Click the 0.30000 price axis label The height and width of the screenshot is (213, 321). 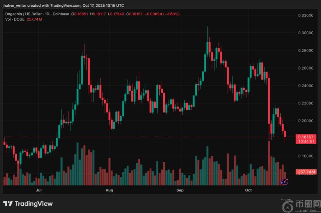click(x=305, y=33)
